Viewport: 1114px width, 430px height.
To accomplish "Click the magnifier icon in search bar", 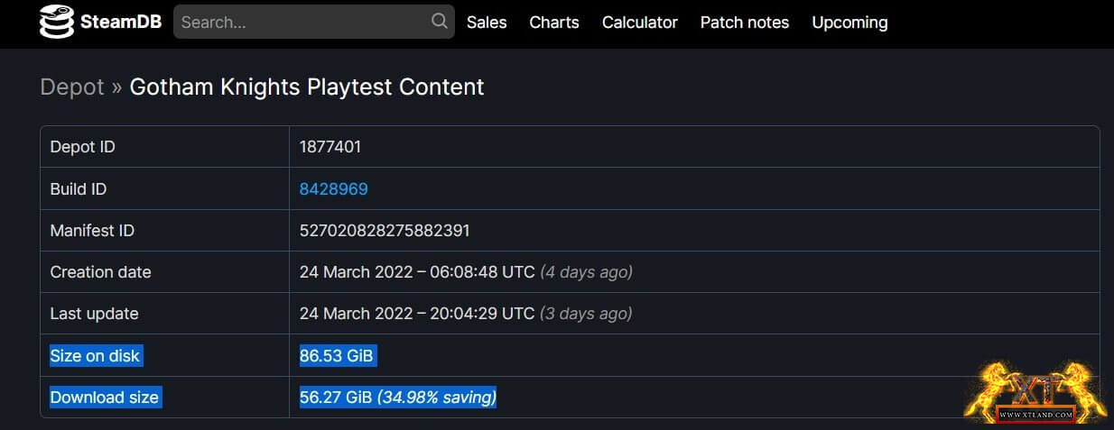I will coord(440,22).
